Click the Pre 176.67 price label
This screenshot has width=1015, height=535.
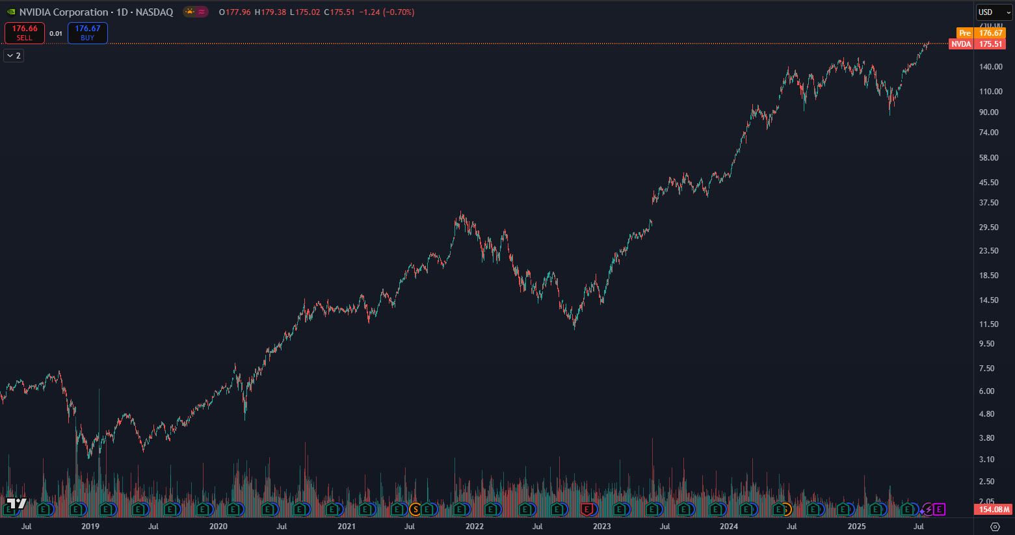pos(981,33)
